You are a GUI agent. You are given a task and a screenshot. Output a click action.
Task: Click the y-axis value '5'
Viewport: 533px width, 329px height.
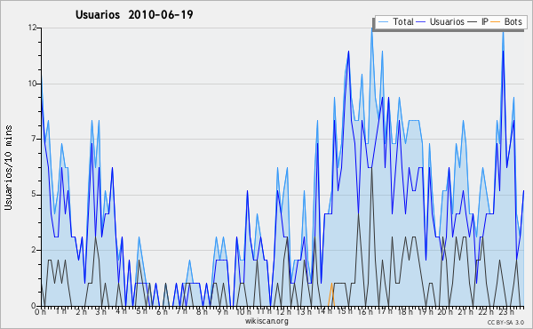coord(34,195)
